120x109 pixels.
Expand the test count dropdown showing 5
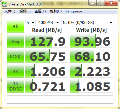click(x=30, y=22)
